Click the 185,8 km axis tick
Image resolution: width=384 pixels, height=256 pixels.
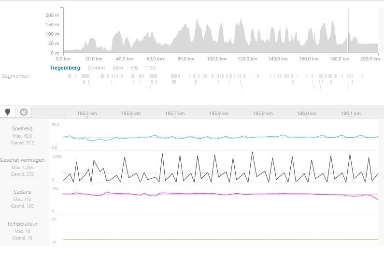(x=219, y=114)
